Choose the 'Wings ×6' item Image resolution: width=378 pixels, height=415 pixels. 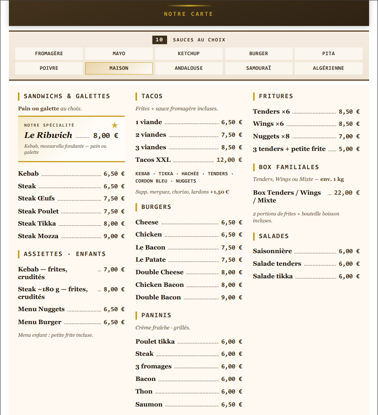pyautogui.click(x=306, y=124)
